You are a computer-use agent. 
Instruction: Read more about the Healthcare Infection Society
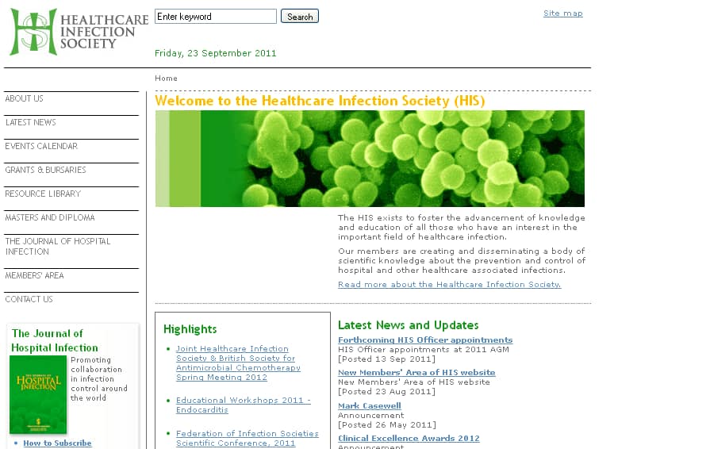449,285
